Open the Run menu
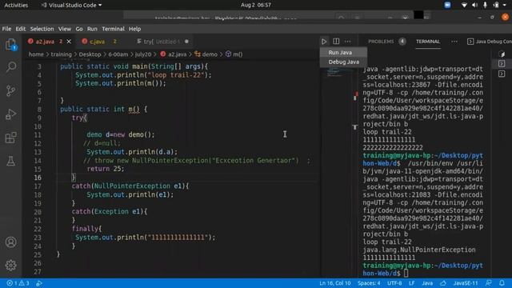 click(x=92, y=29)
